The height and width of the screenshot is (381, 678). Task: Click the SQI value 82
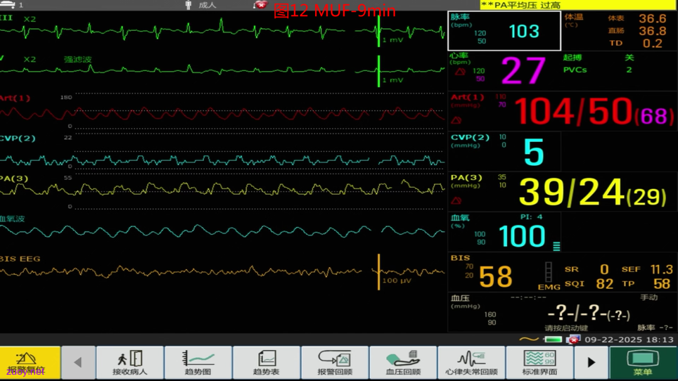tap(605, 284)
